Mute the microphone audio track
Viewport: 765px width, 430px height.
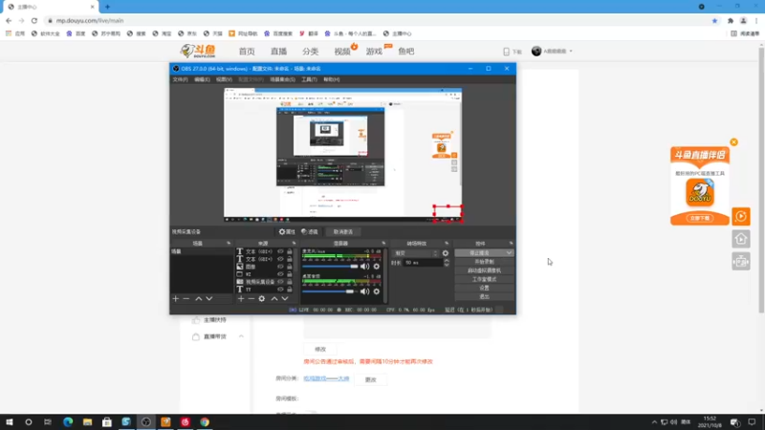[364, 267]
